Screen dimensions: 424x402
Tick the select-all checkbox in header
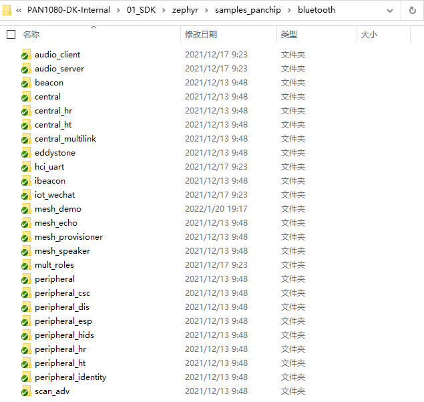(x=11, y=34)
